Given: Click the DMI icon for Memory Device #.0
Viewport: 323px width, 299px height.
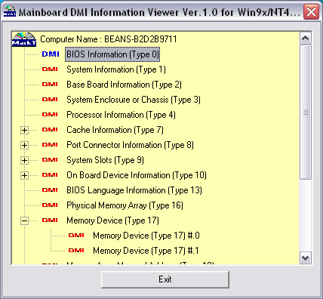Looking at the screenshot, I should 76,236.
